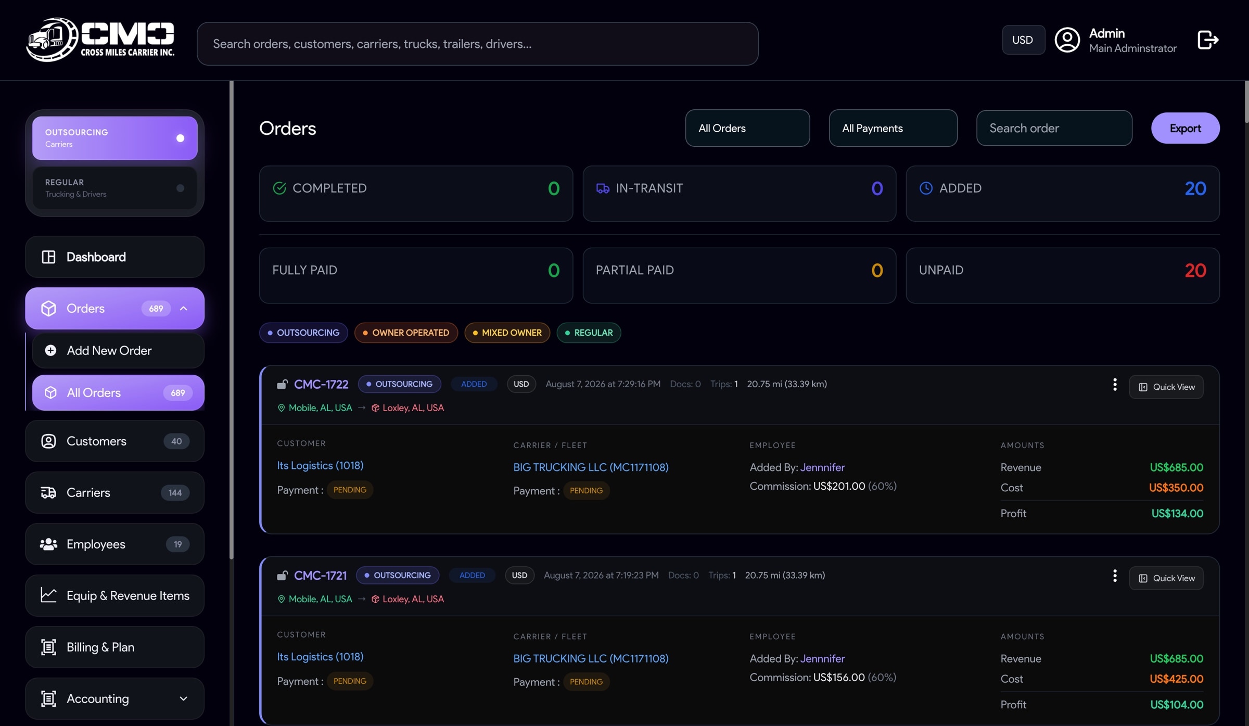Open the USD currency selector

[1023, 40]
